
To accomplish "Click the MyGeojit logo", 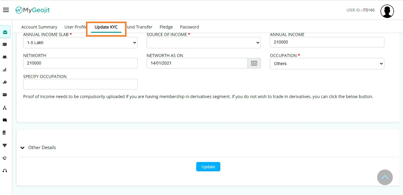I will click(x=33, y=10).
